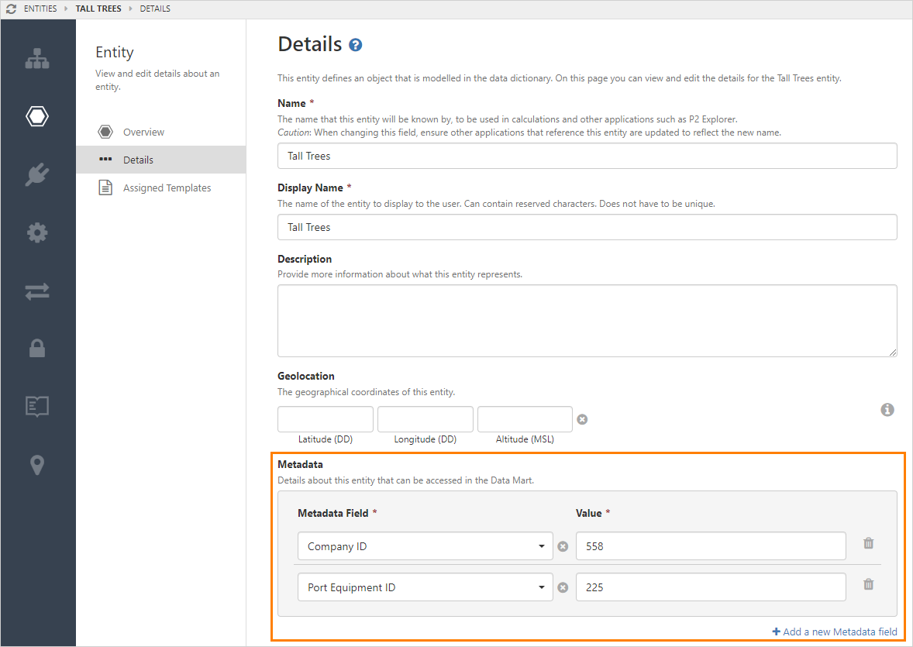The width and height of the screenshot is (913, 647).
Task: Click the map pin location sidebar icon
Action: coord(37,465)
